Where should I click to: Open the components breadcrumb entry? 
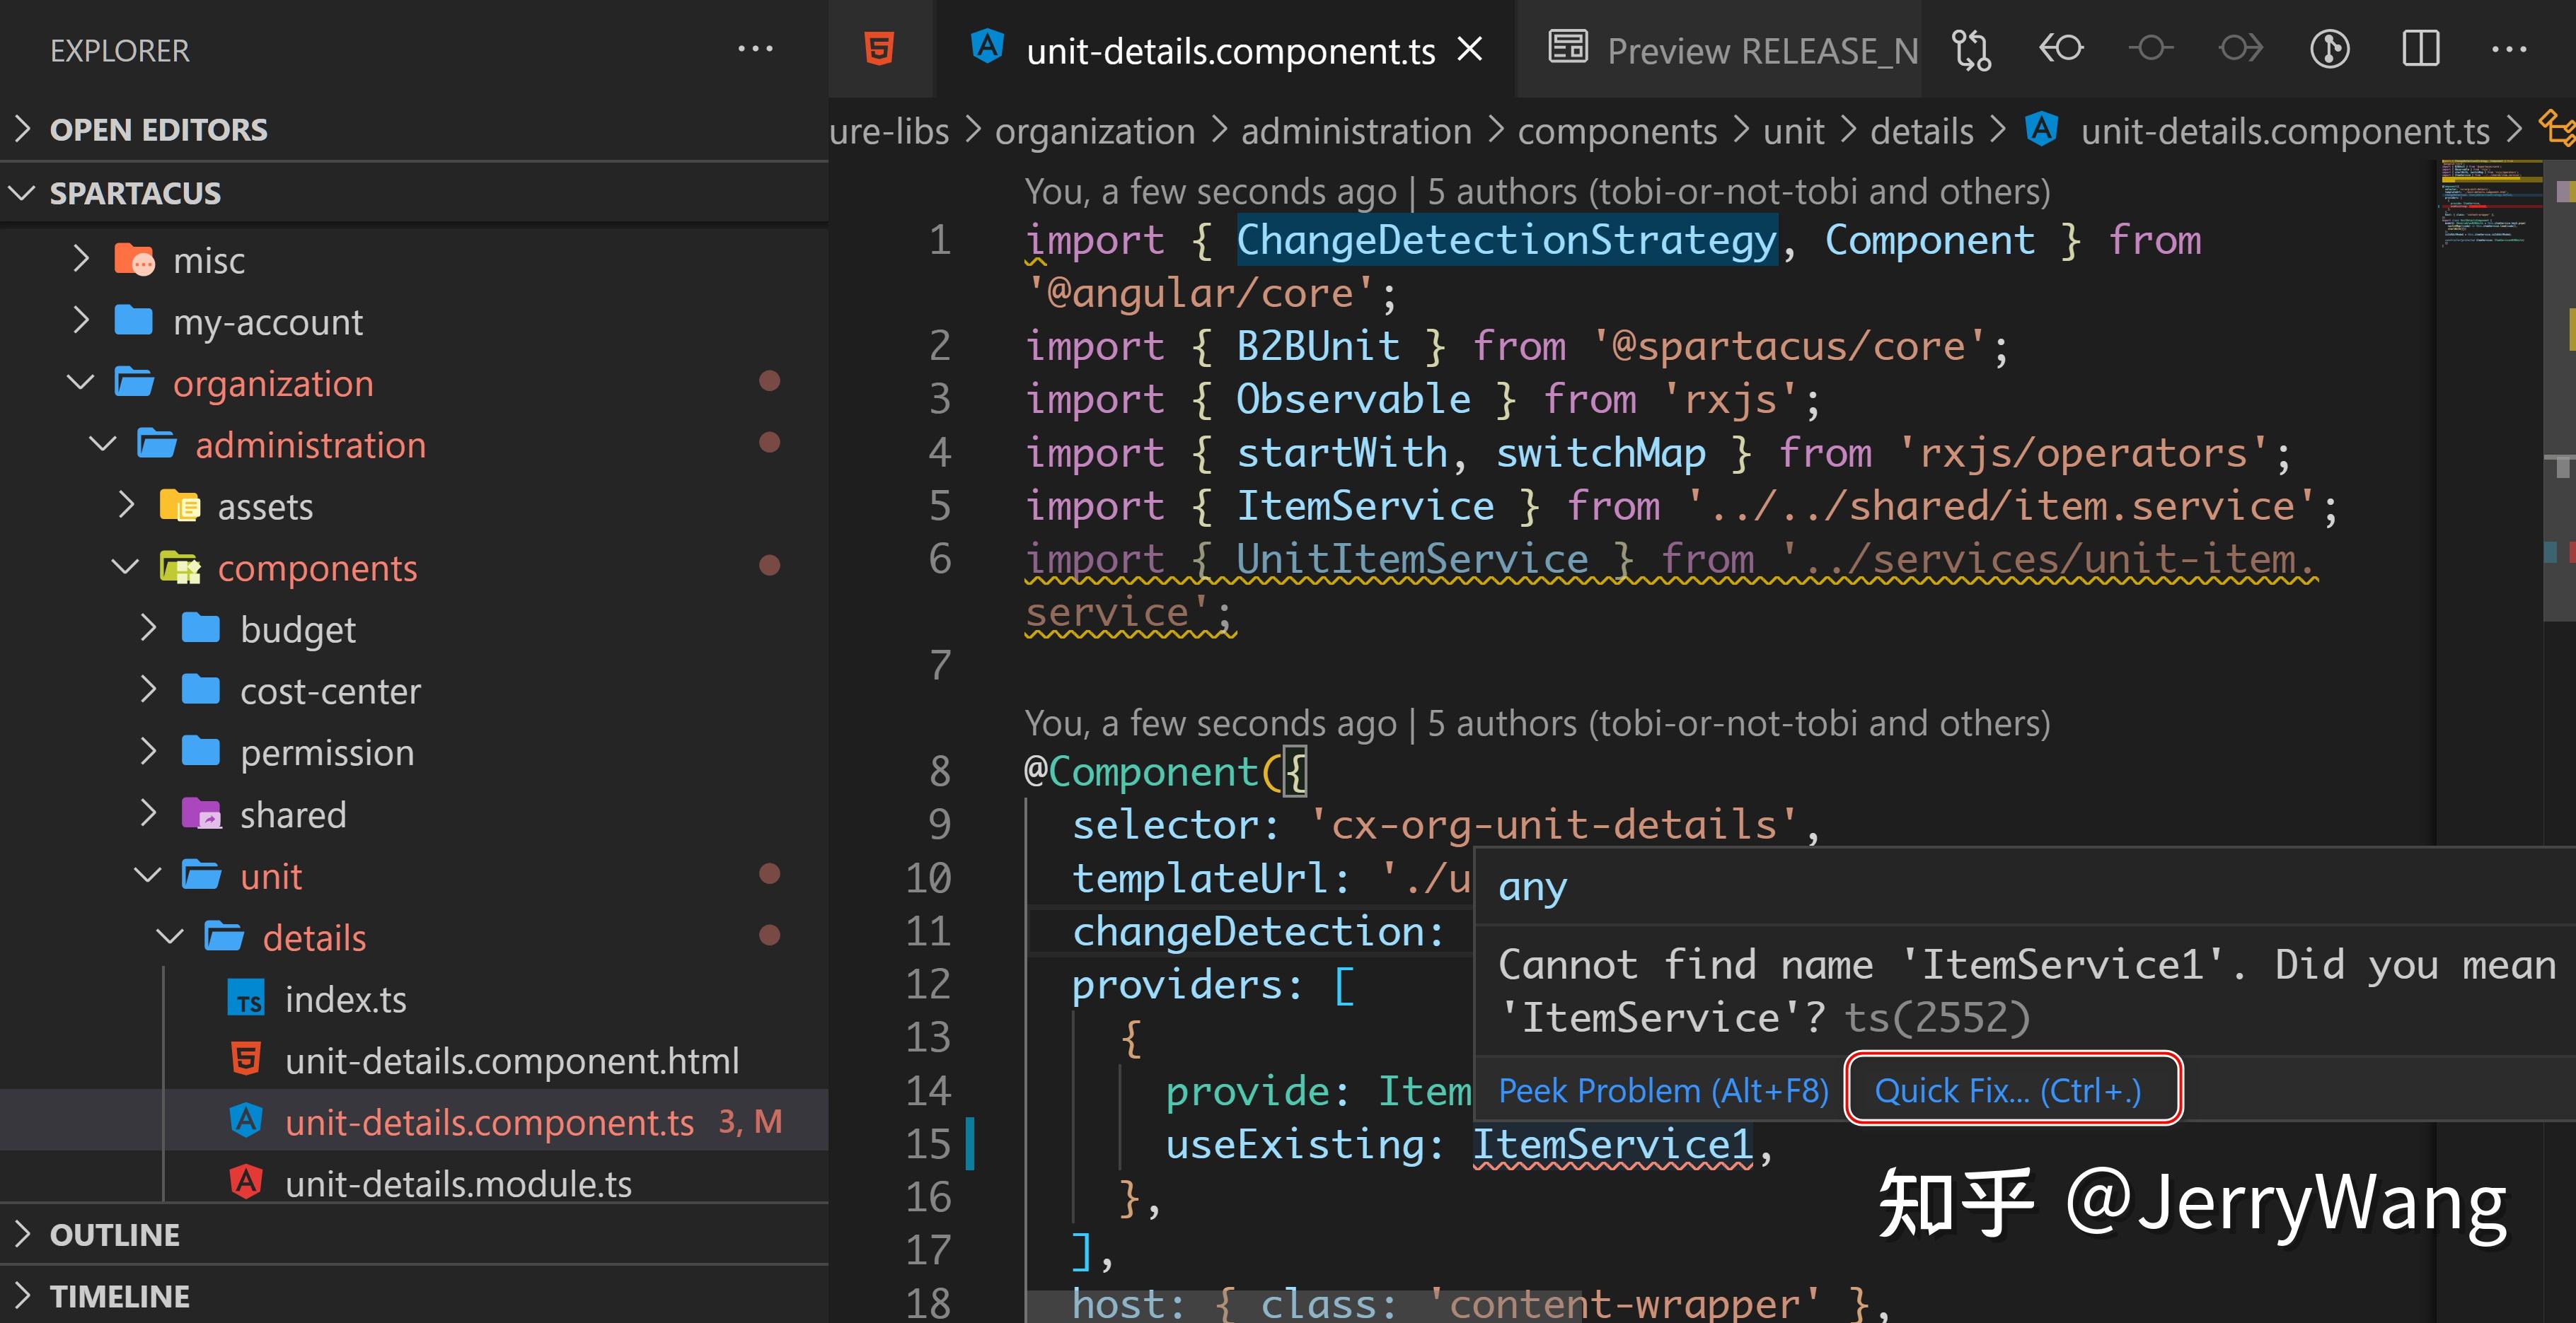(1617, 130)
